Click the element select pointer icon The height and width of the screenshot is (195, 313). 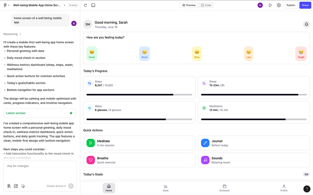[x=23, y=186]
